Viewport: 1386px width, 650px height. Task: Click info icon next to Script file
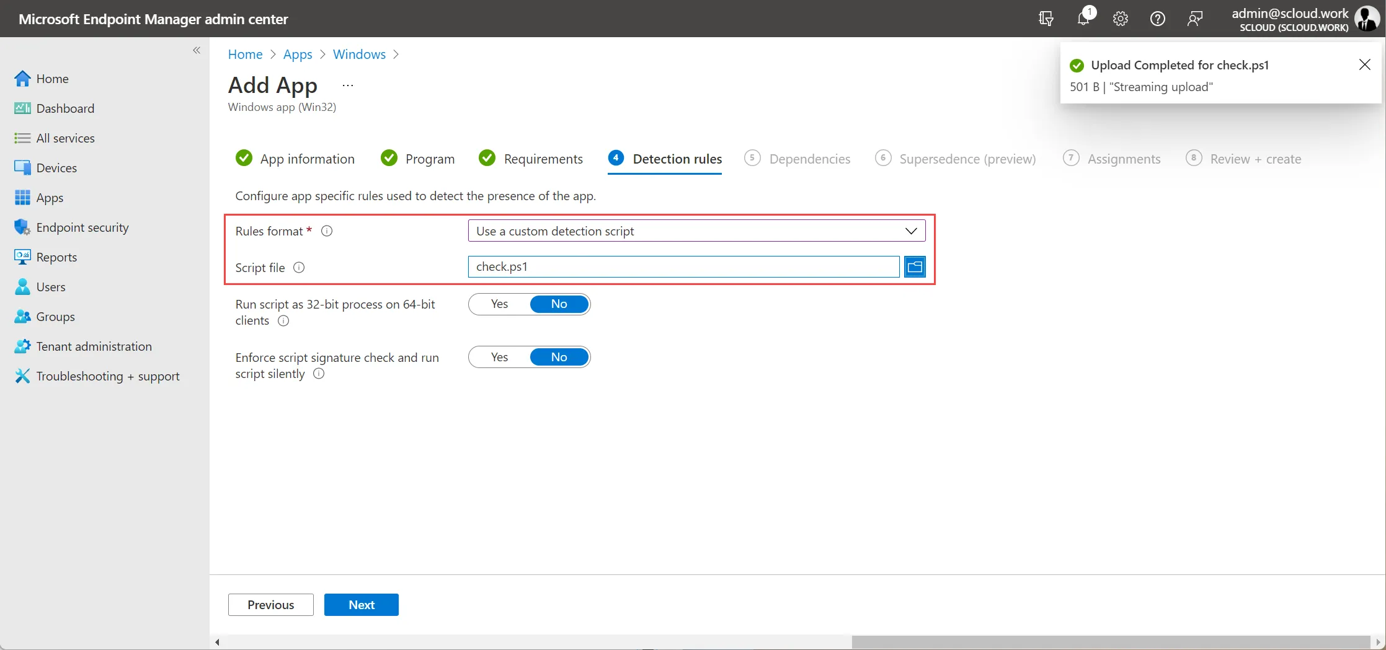click(299, 268)
